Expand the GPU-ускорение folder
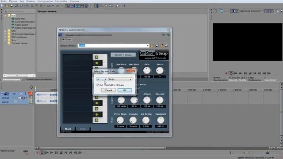Viewport: 283px width, 159px height. (x=5, y=37)
